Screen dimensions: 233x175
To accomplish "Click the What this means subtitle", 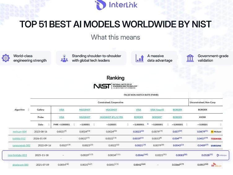I will point(116,37).
